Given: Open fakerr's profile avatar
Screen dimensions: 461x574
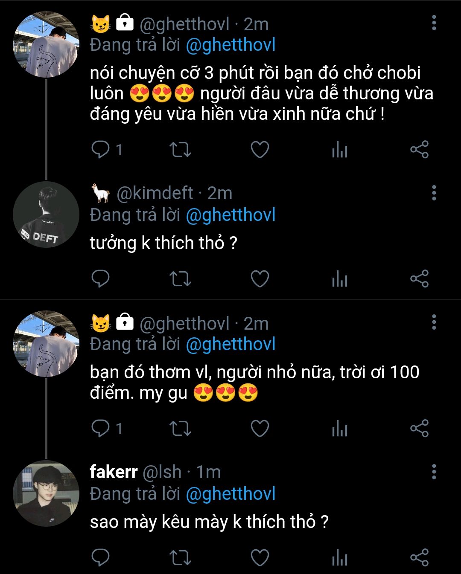Looking at the screenshot, I should [46, 493].
